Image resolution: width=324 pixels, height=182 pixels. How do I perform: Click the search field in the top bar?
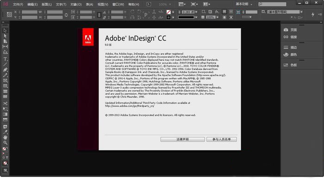[x=272, y=4]
